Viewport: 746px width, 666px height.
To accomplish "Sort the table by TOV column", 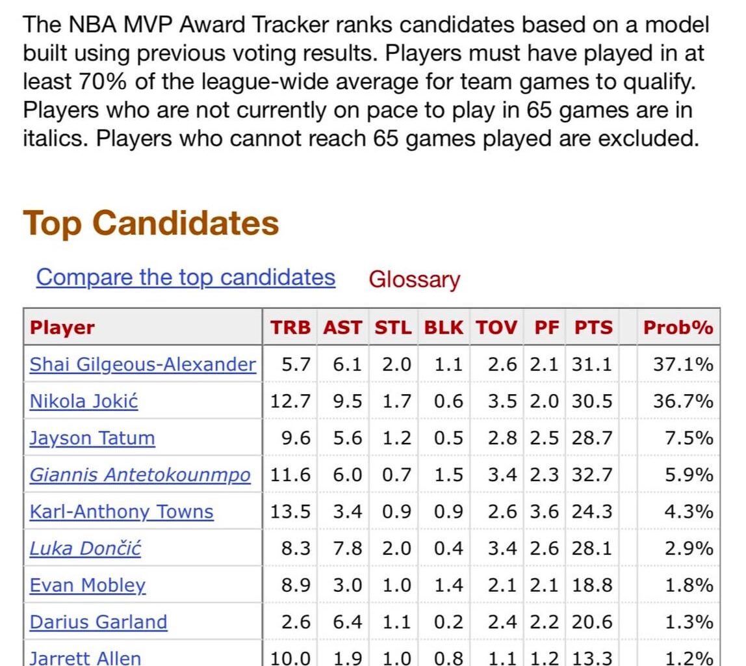I will pos(496,328).
